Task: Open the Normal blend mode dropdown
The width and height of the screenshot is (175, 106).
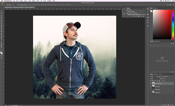Action: click(154, 79)
